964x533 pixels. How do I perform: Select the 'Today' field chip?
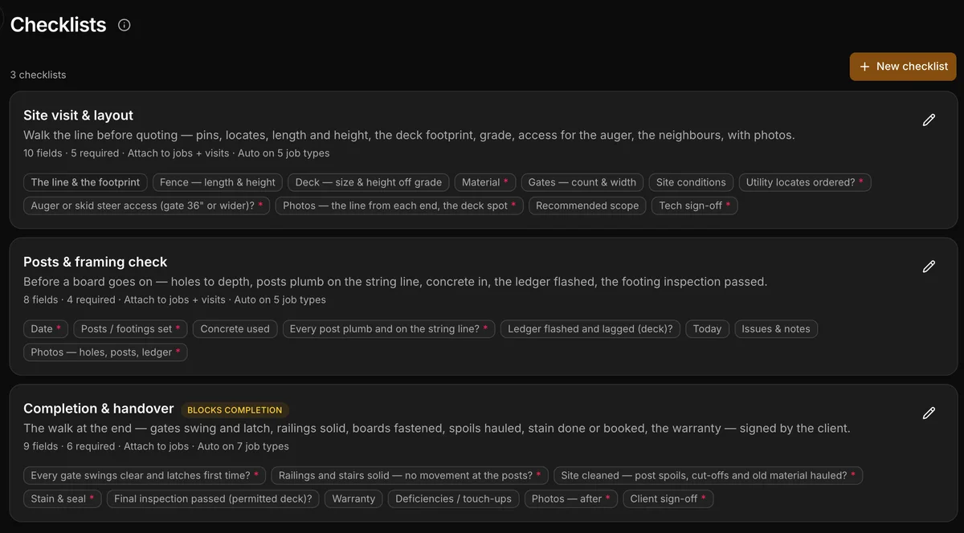tap(707, 328)
